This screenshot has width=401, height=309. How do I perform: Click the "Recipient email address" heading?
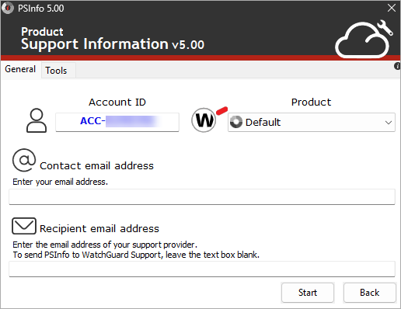99,229
